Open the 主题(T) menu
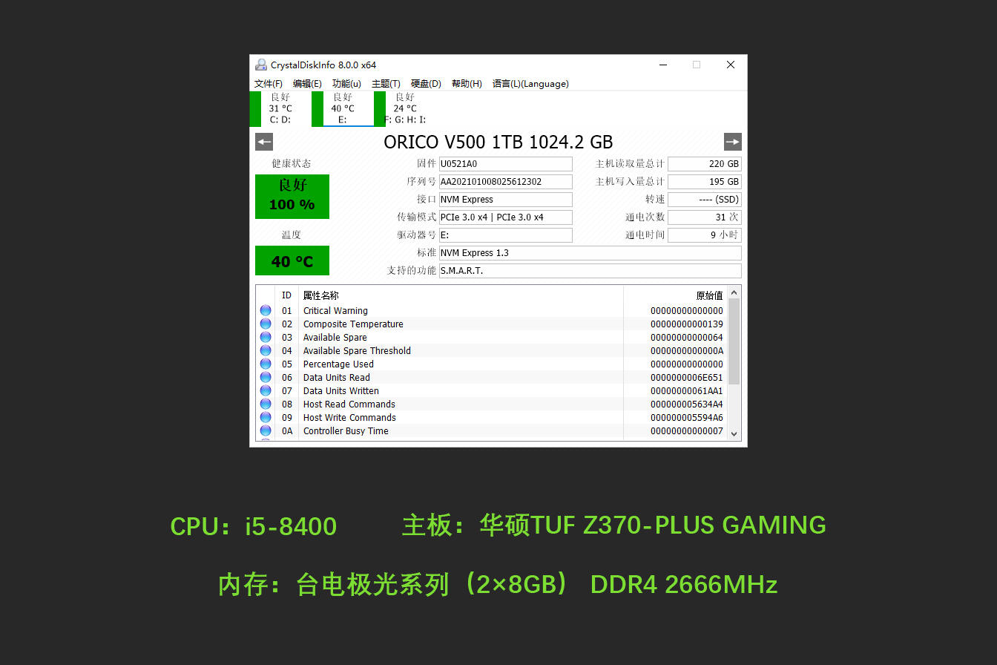The image size is (997, 665). click(x=386, y=84)
